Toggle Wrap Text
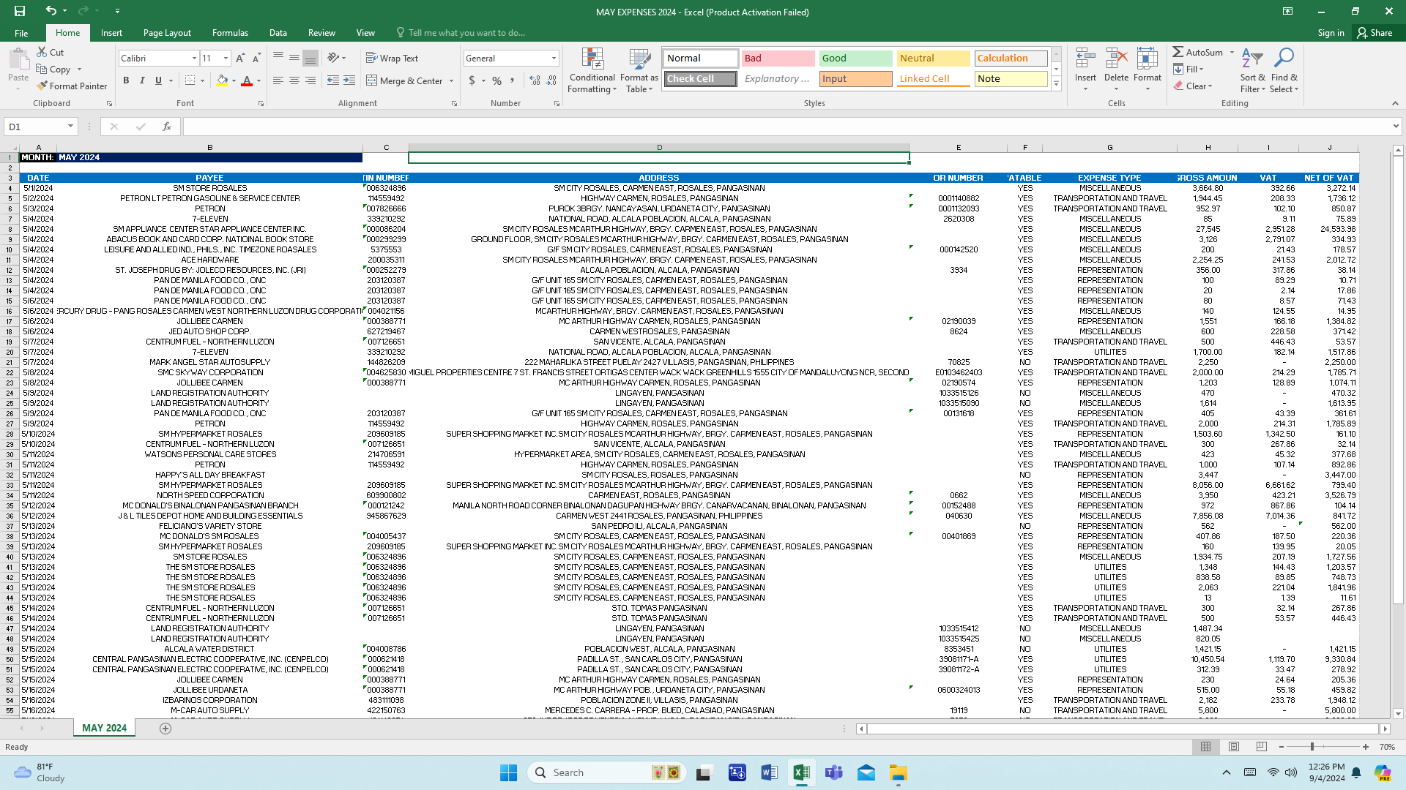 pos(393,58)
